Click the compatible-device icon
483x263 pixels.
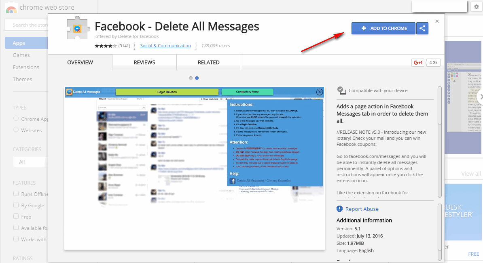(x=341, y=90)
